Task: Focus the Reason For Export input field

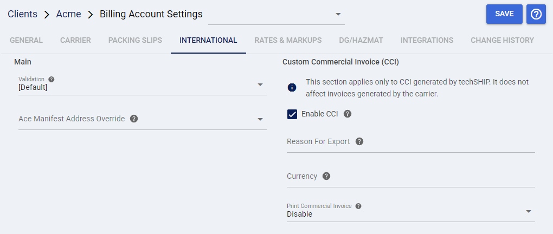Action: click(x=411, y=142)
